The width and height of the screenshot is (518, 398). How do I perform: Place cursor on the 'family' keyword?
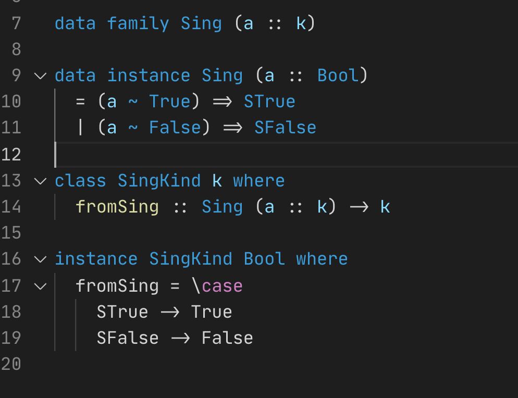click(138, 23)
